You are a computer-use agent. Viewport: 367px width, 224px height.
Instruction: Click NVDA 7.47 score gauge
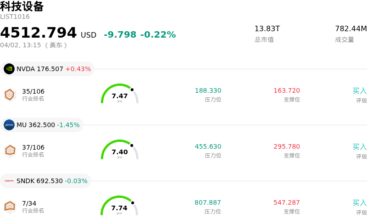coord(119,95)
